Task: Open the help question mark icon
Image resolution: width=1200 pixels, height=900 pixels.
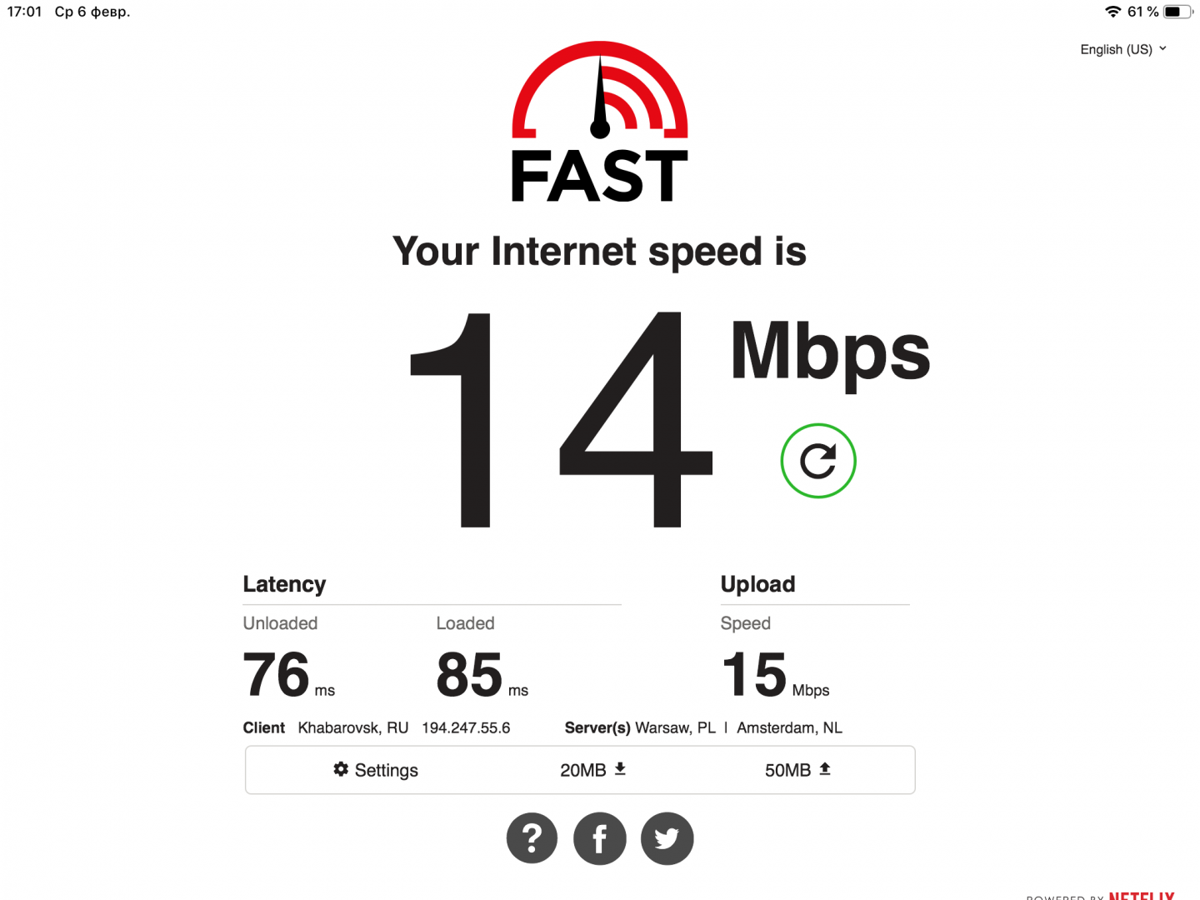Action: click(532, 838)
